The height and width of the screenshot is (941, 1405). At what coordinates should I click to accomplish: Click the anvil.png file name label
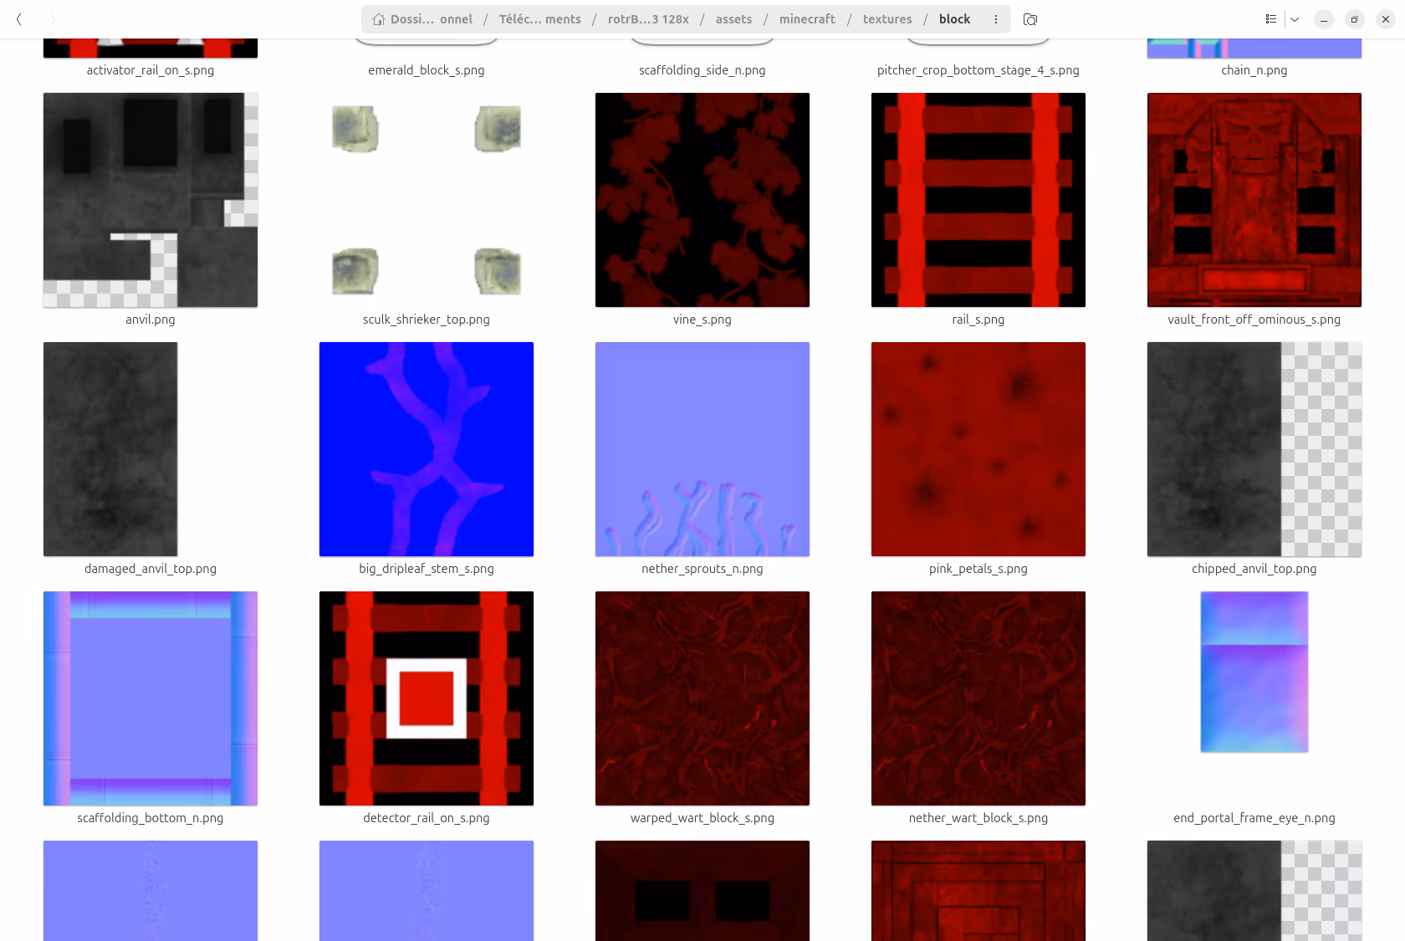pyautogui.click(x=151, y=320)
